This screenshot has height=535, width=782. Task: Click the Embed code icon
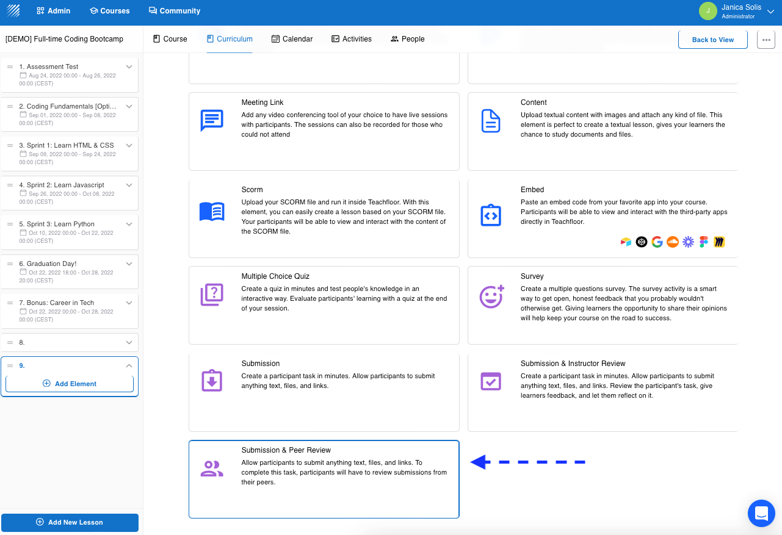pyautogui.click(x=491, y=215)
